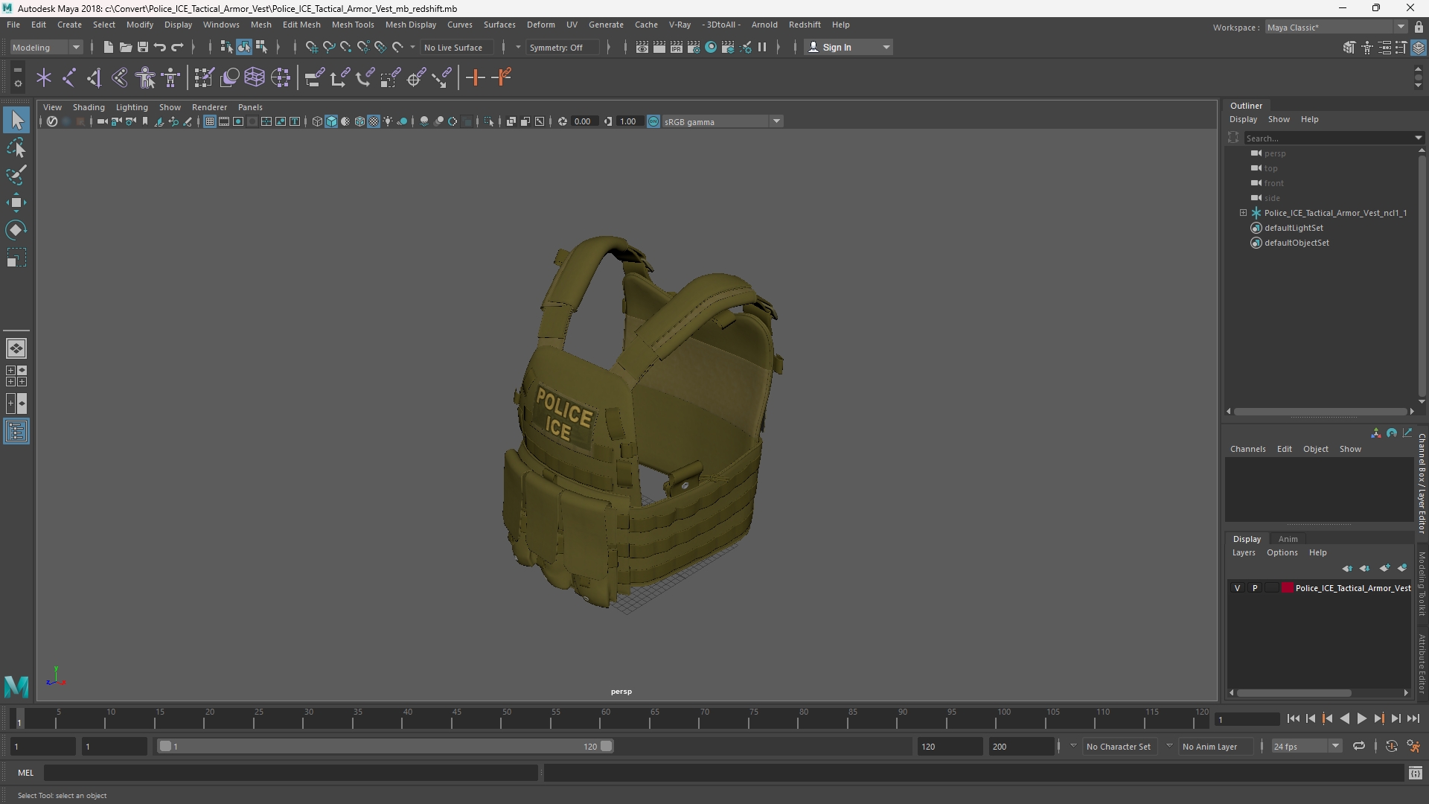Toggle Auto Keyframe button
The height and width of the screenshot is (804, 1429).
[x=1392, y=746]
